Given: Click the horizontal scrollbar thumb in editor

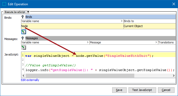Looking at the screenshot, I should (80, 75).
